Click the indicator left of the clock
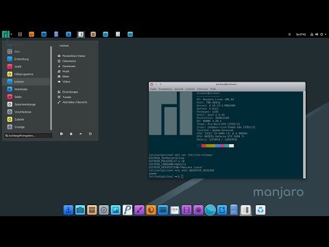Viewport: 329px width, 247px height. 289,34
